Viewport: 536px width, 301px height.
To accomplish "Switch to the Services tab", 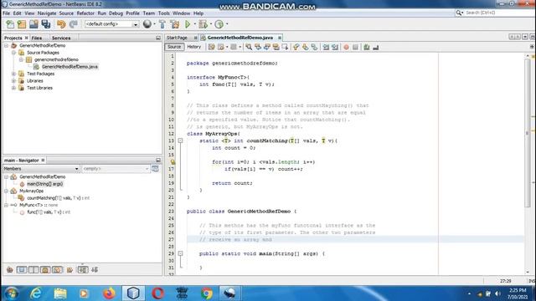I will (x=61, y=38).
